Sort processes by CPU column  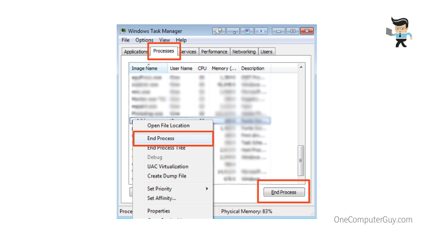pyautogui.click(x=202, y=69)
